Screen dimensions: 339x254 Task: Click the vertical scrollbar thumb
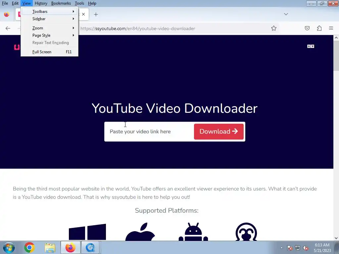coord(336,56)
